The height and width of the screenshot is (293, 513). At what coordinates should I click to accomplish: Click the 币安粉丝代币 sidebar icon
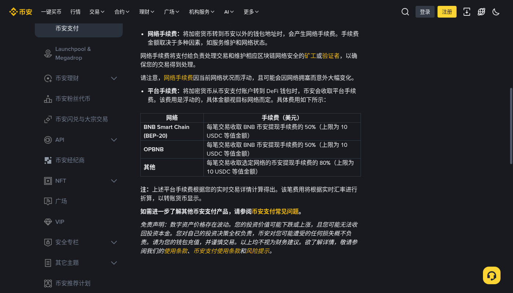click(48, 99)
